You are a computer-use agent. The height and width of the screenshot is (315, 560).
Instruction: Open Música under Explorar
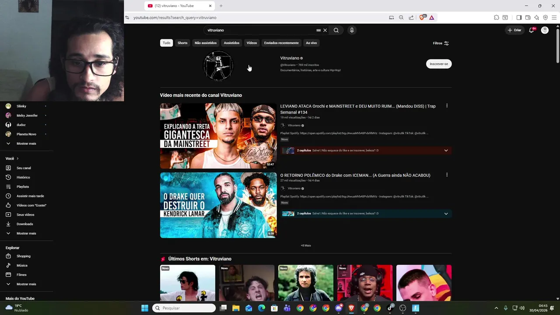pyautogui.click(x=26, y=266)
